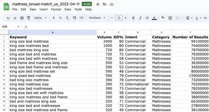
Task: Toggle italic formatting
Action: (140, 18)
